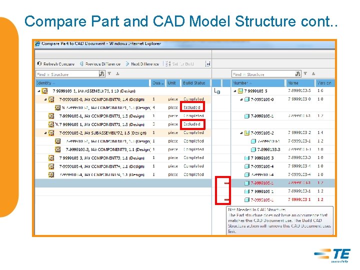The height and width of the screenshot is (270, 360).
Task: Click Excluded status in the quantity 4 row
Action: coord(192,107)
